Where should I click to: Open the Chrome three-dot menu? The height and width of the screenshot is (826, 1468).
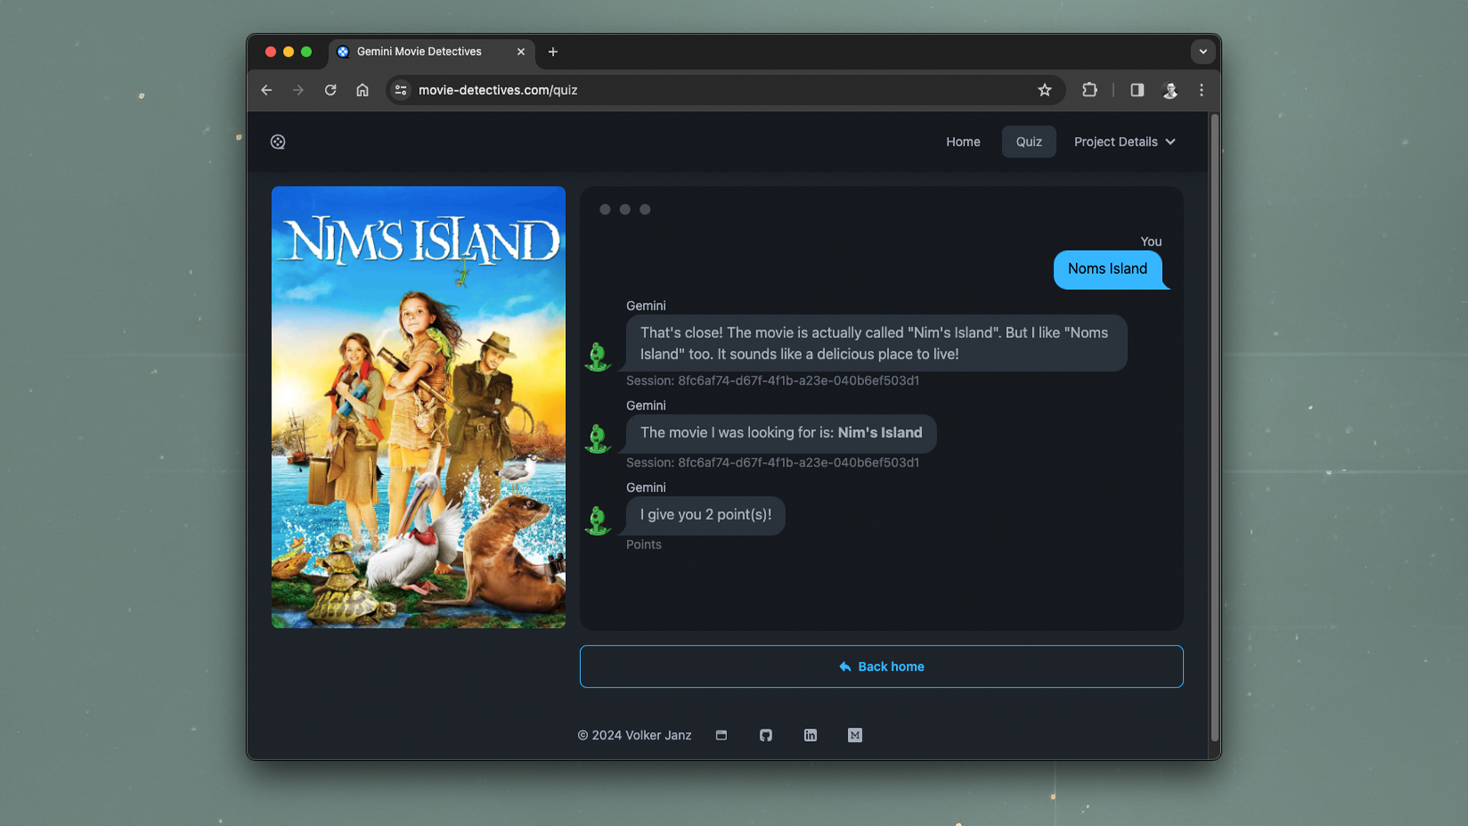(x=1201, y=90)
